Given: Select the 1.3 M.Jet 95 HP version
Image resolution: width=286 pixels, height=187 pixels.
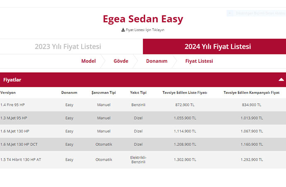Looking at the screenshot, I should point(14,118).
